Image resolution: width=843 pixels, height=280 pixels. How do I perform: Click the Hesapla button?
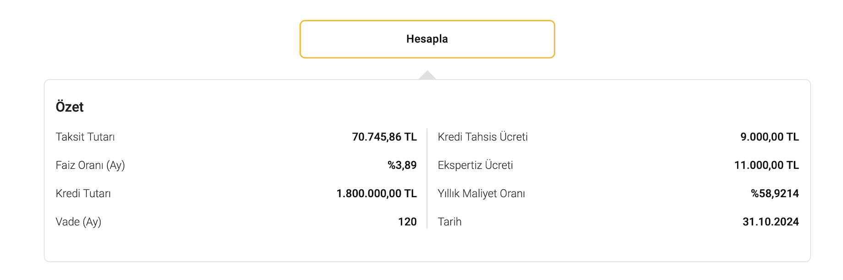point(427,39)
